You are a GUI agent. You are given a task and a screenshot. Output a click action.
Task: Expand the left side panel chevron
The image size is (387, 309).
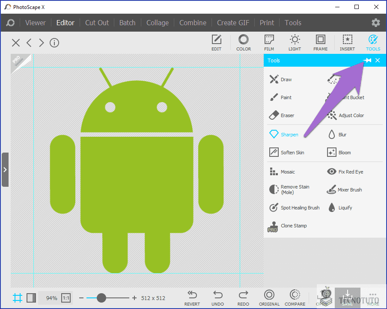click(x=5, y=170)
